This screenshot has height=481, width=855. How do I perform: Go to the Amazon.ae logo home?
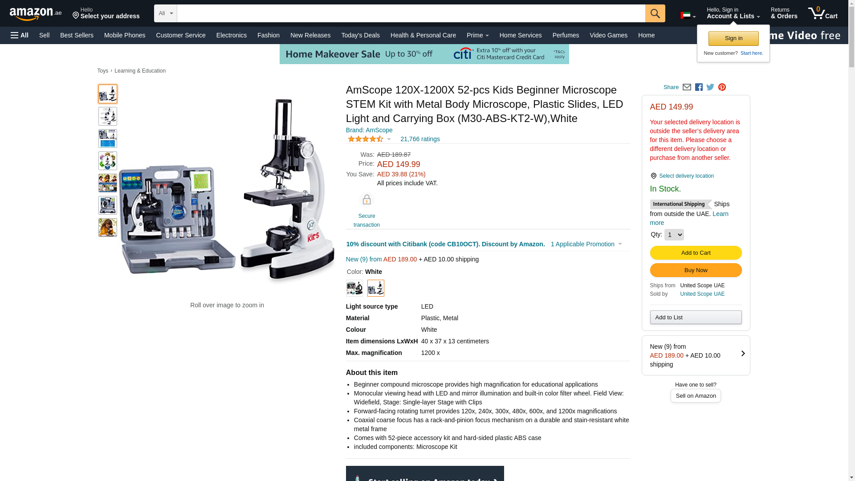click(36, 14)
